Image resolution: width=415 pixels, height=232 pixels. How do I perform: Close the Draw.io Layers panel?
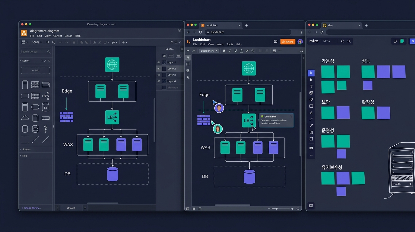click(182, 49)
